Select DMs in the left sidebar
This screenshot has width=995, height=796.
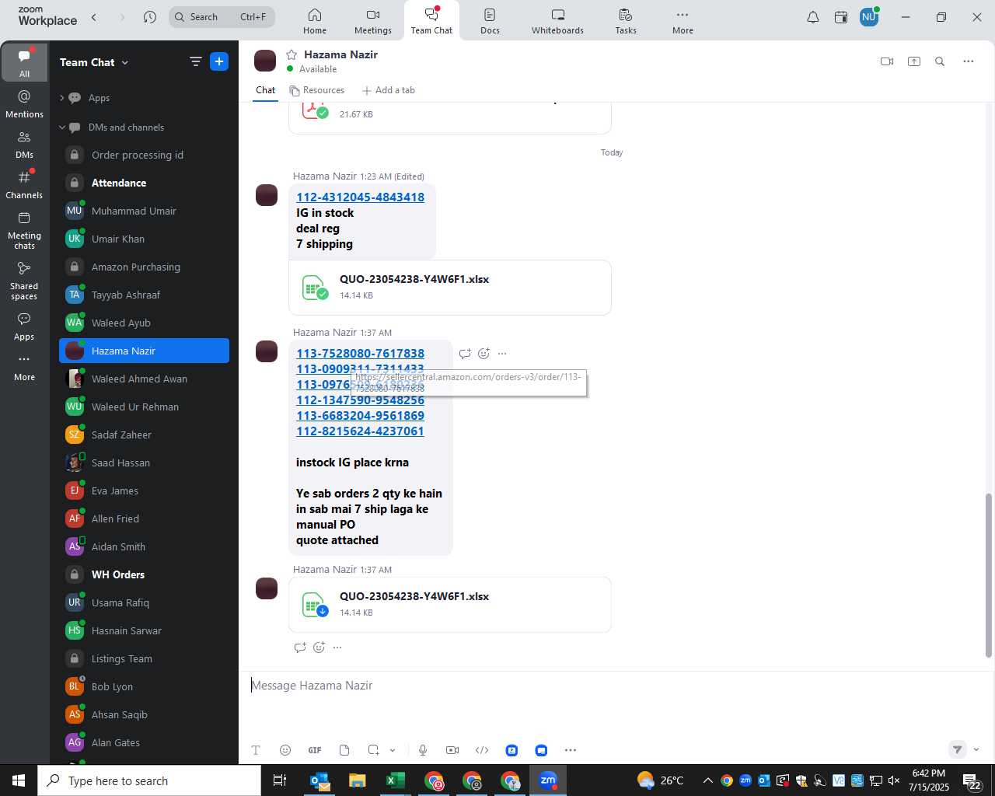[24, 145]
